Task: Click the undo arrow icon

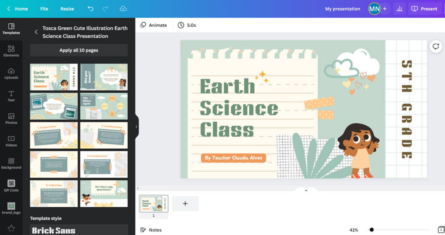Action: [90, 9]
